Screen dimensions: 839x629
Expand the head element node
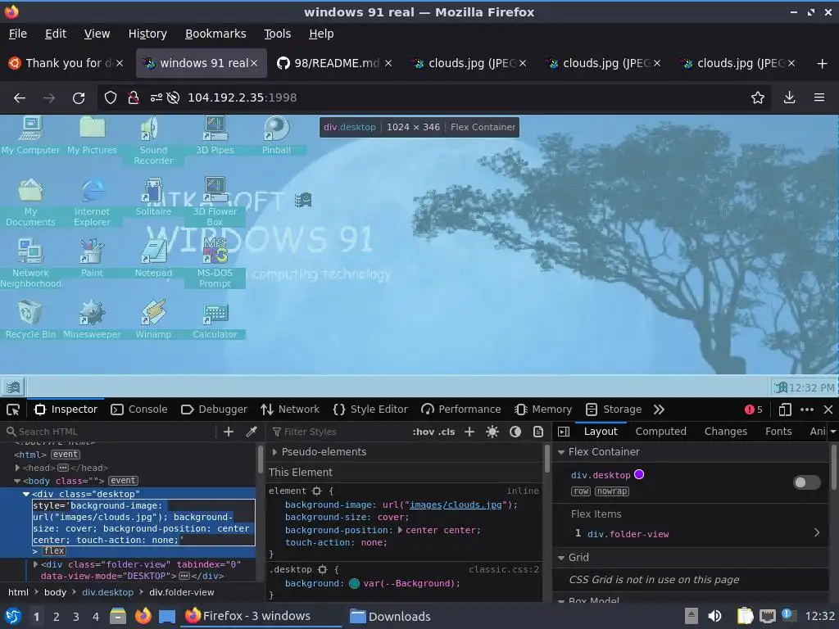pyautogui.click(x=18, y=468)
